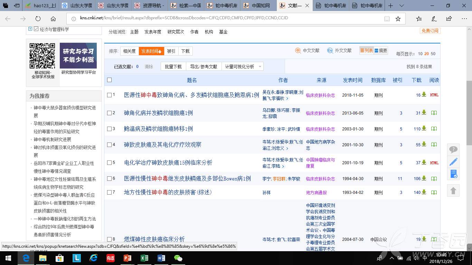Screen dimensions: 472x265
Task: Click the browser refresh icon
Action: point(38,18)
